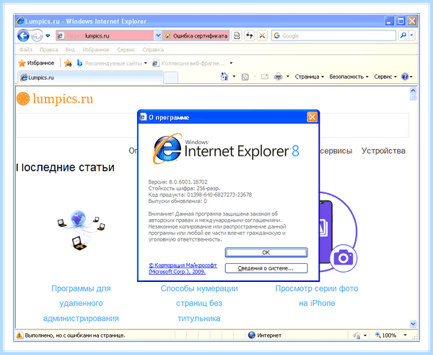
Task: Click the Back navigation arrow button
Action: click(x=23, y=35)
